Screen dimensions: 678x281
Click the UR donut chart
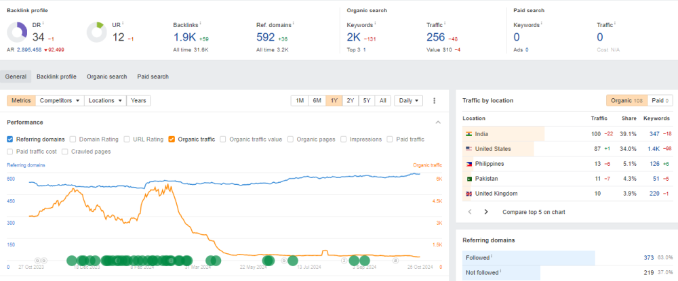pyautogui.click(x=97, y=33)
